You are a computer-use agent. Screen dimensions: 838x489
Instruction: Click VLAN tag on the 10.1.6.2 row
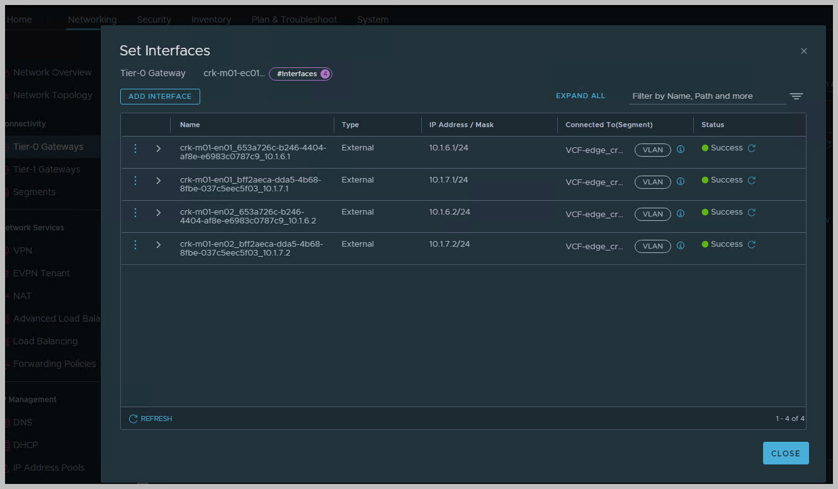pos(652,214)
